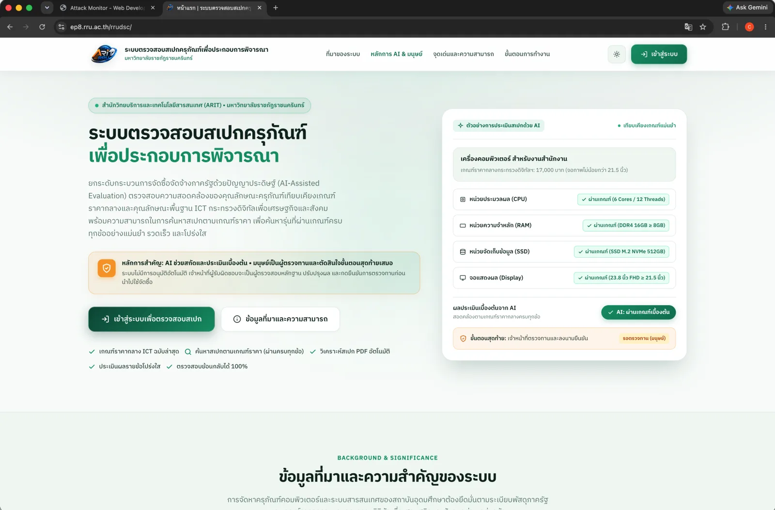The height and width of the screenshot is (510, 775).
Task: Click the checkmark beside ตรวจสอบย้อนกลับได้ 100%
Action: (x=170, y=367)
